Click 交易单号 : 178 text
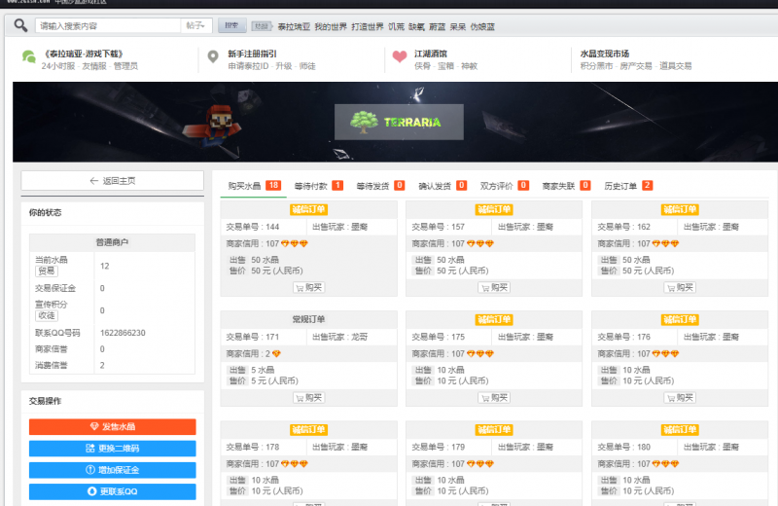 (x=253, y=447)
